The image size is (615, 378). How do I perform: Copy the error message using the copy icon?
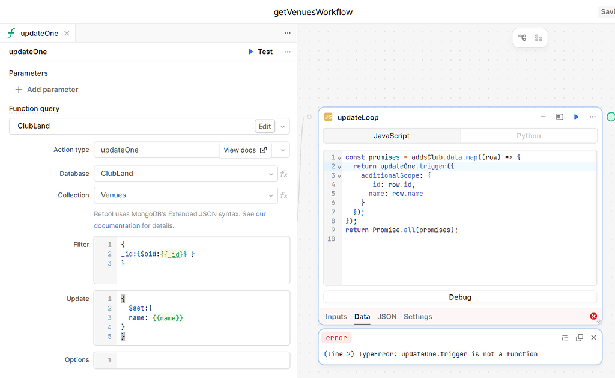(x=579, y=337)
